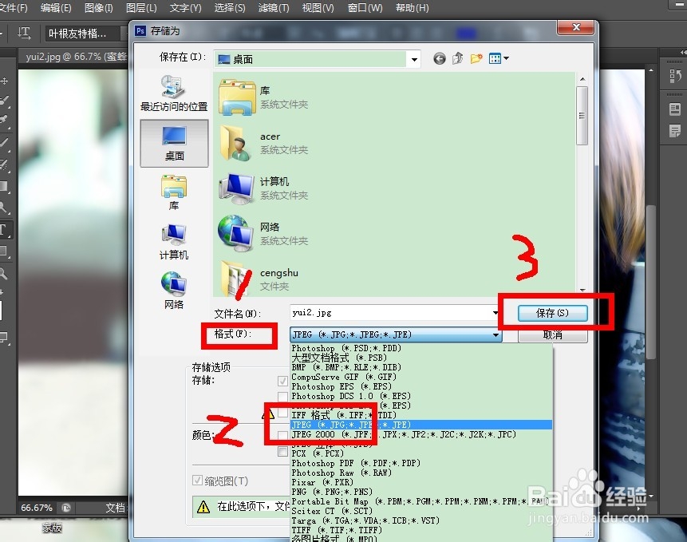This screenshot has width=687, height=542.
Task: Close the 存储为 dialog
Action: (x=576, y=27)
